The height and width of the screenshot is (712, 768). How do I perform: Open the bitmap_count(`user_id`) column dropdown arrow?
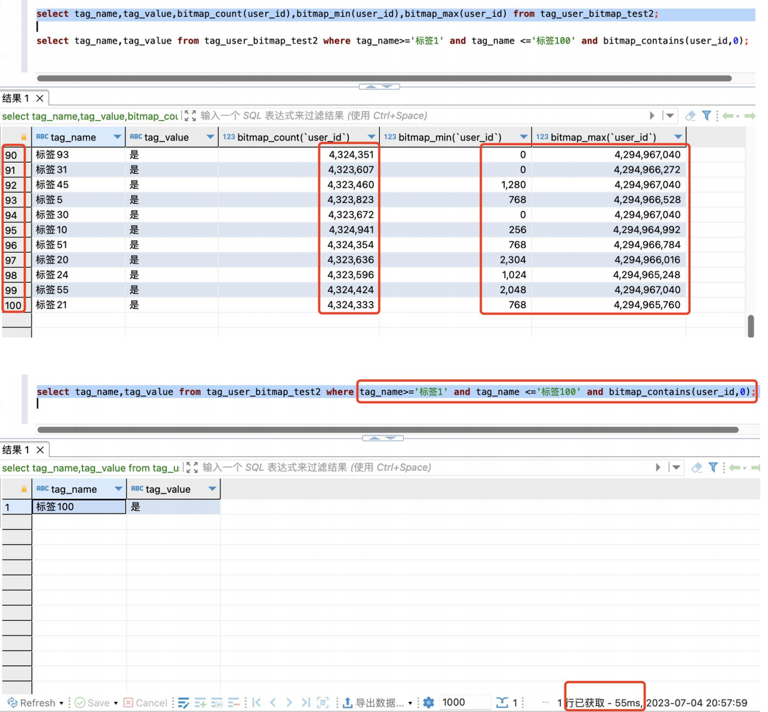pos(371,137)
